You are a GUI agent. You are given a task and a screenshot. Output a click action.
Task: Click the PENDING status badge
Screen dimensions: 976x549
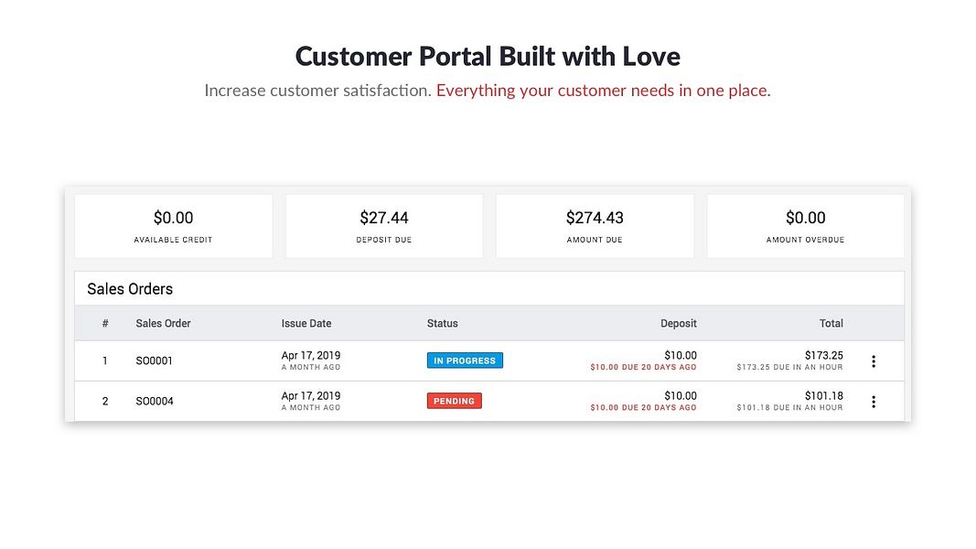pyautogui.click(x=454, y=401)
